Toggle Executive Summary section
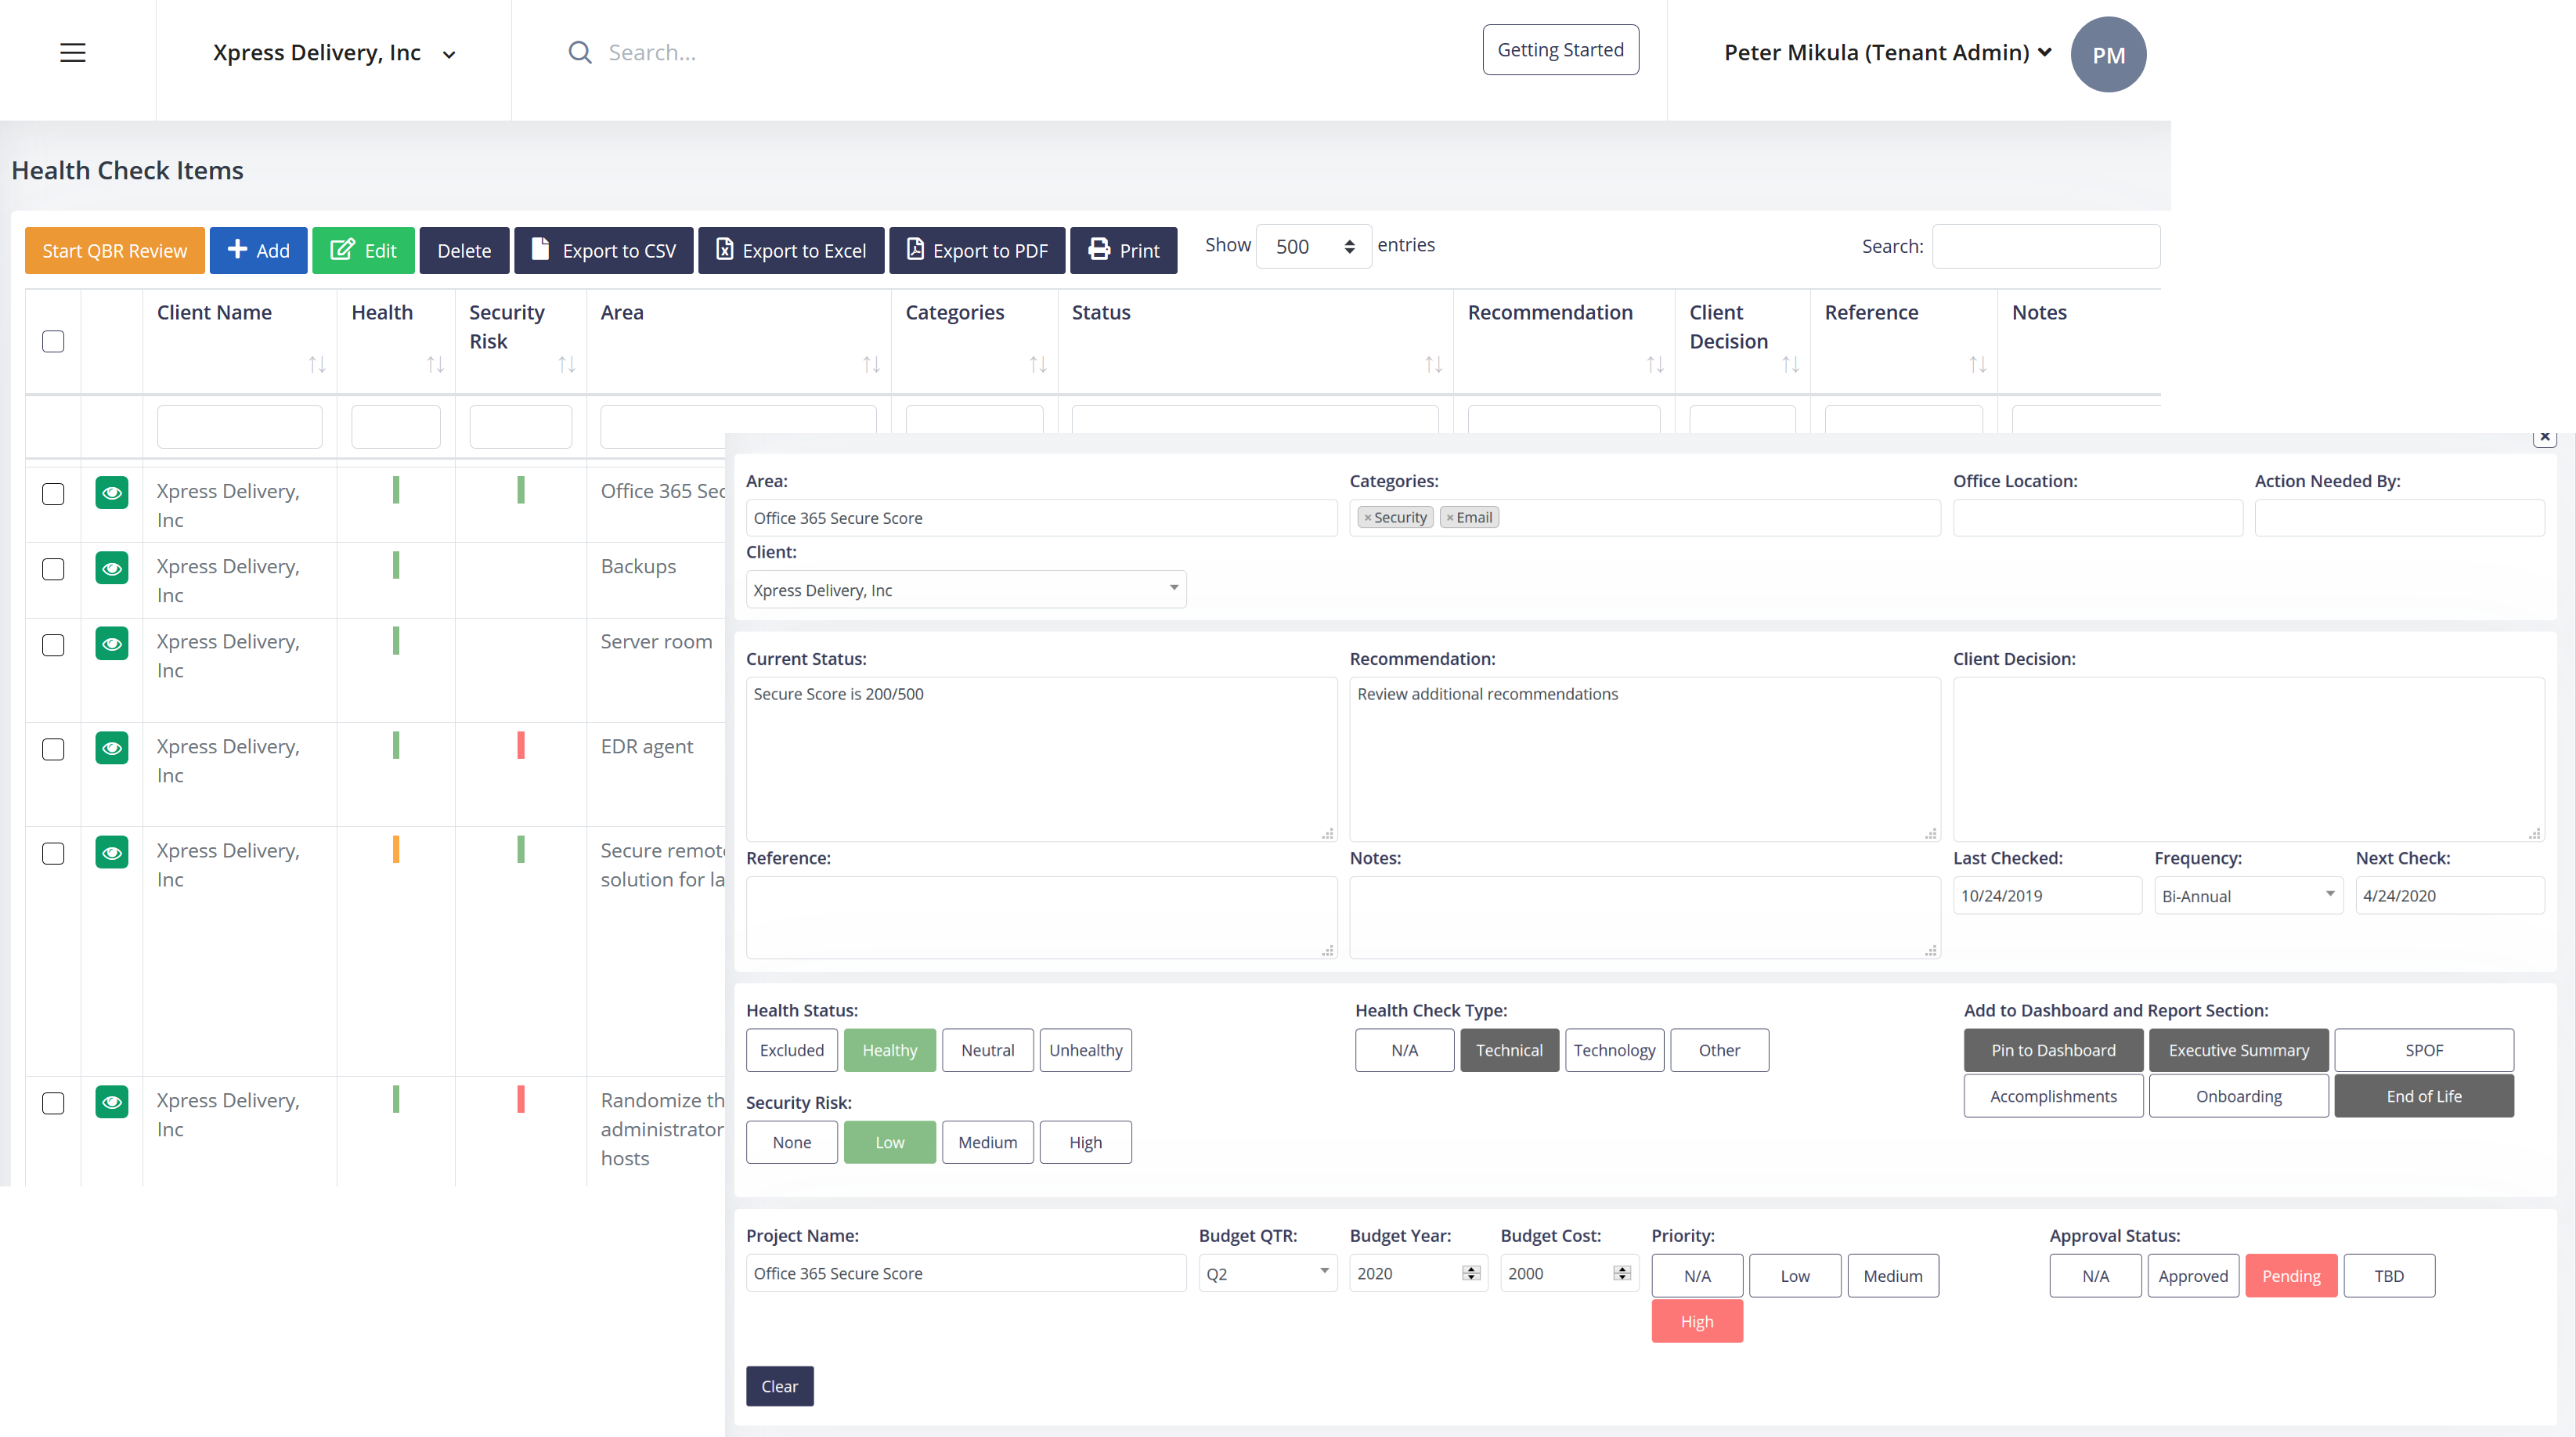The width and height of the screenshot is (2576, 1437). pos(2238,1050)
